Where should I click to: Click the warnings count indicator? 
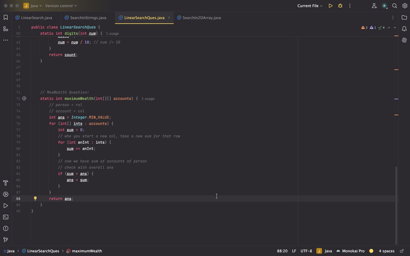coord(364,27)
